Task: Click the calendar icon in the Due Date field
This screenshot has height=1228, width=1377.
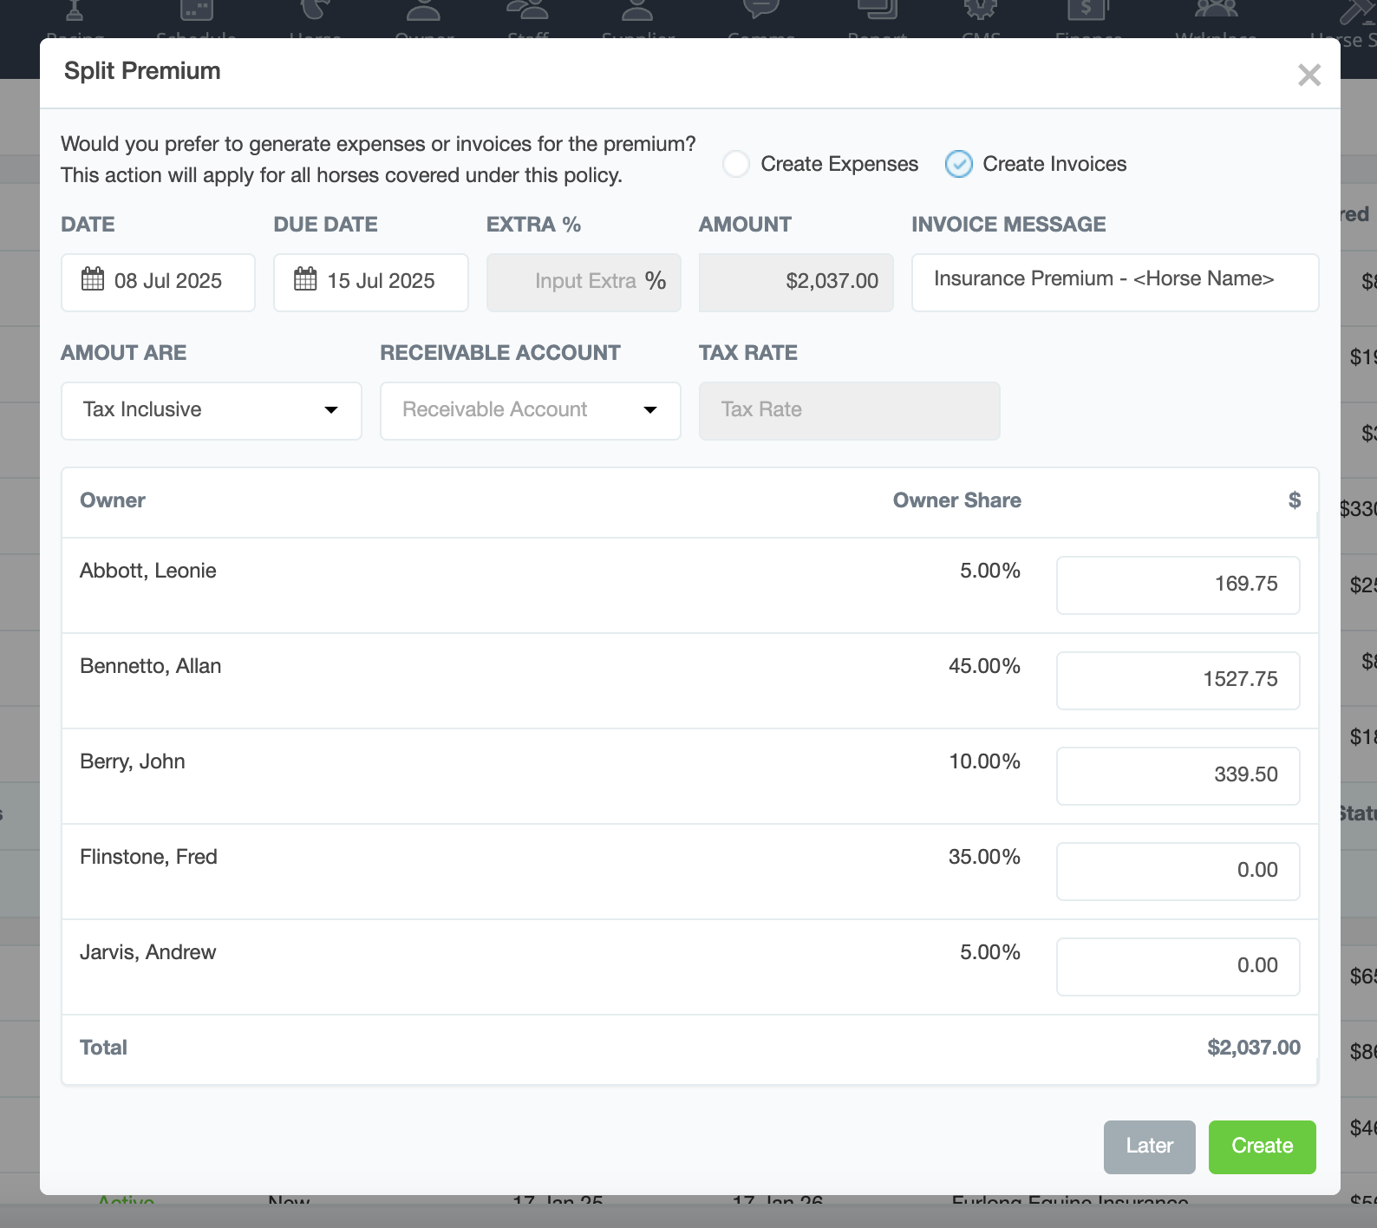Action: coord(305,280)
